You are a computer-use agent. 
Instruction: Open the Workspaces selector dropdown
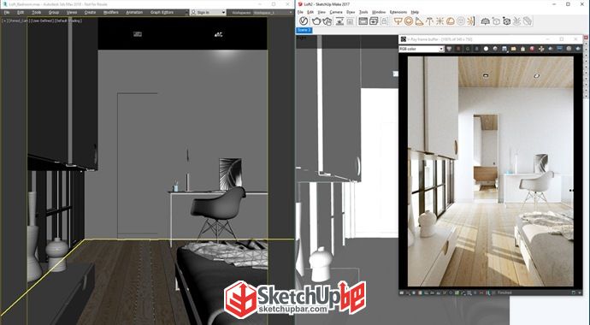point(273,13)
